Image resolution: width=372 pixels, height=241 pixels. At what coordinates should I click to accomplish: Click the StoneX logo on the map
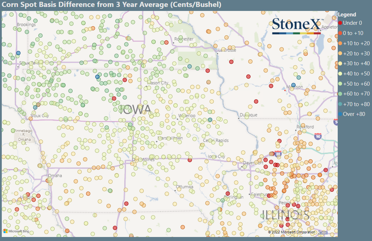coord(298,26)
